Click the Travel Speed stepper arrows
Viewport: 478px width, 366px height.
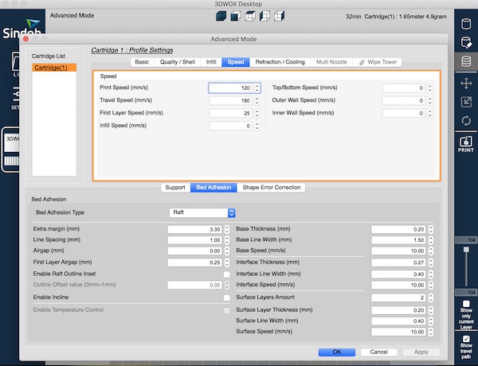[x=257, y=101]
